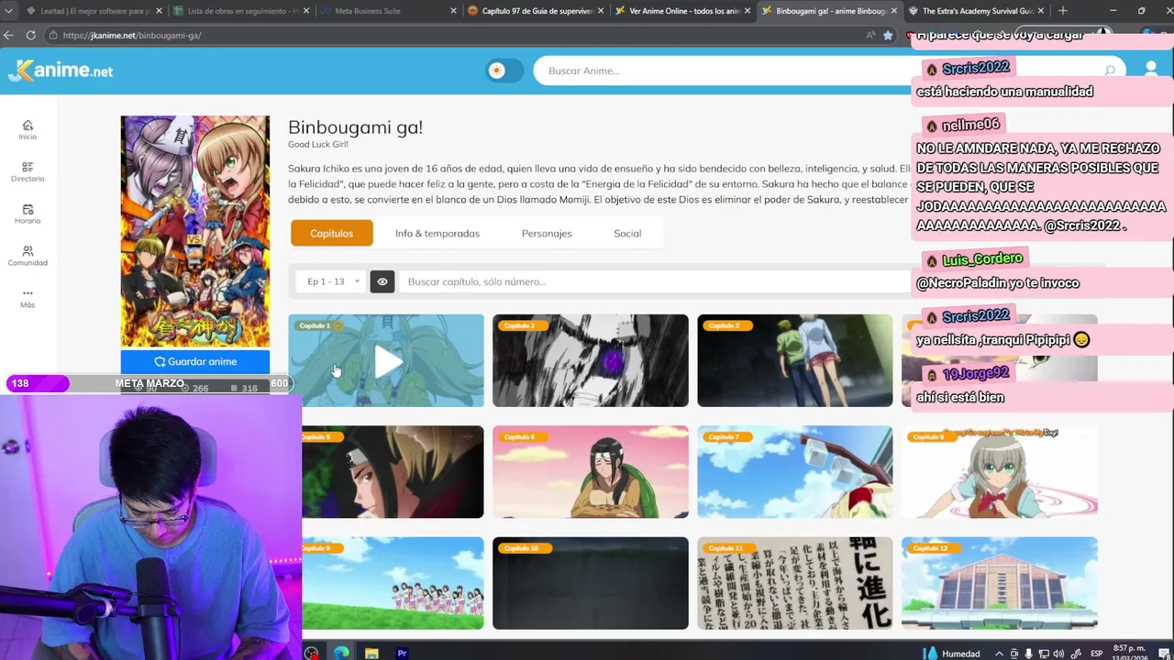Switch to The Extra's Academy Survival tab
Screen dimensions: 1174x660
pyautogui.click(x=977, y=11)
